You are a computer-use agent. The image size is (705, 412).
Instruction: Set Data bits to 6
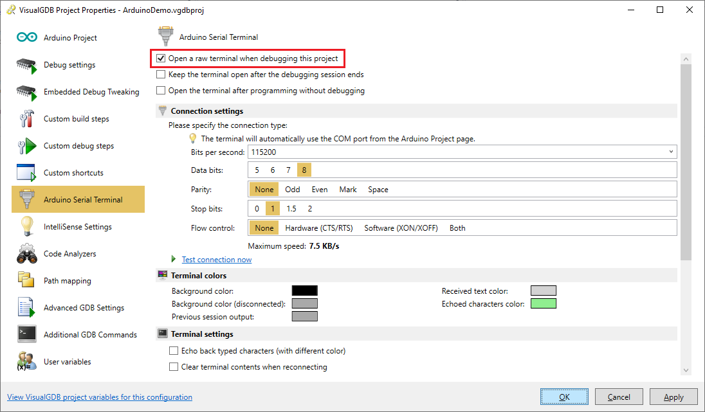273,170
